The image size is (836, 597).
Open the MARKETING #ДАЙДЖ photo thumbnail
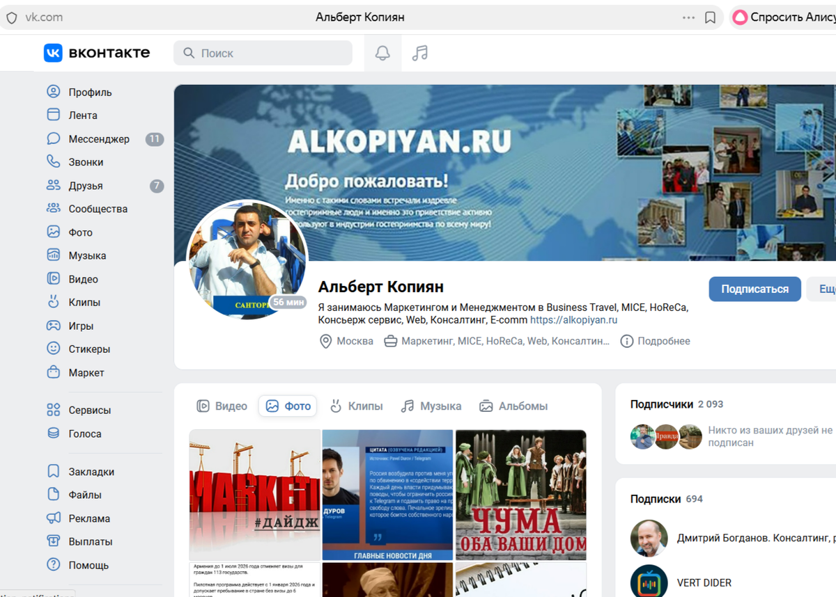point(255,495)
